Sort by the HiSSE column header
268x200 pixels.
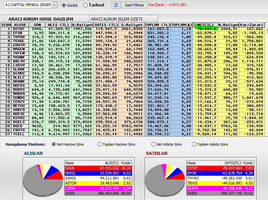click(20, 25)
